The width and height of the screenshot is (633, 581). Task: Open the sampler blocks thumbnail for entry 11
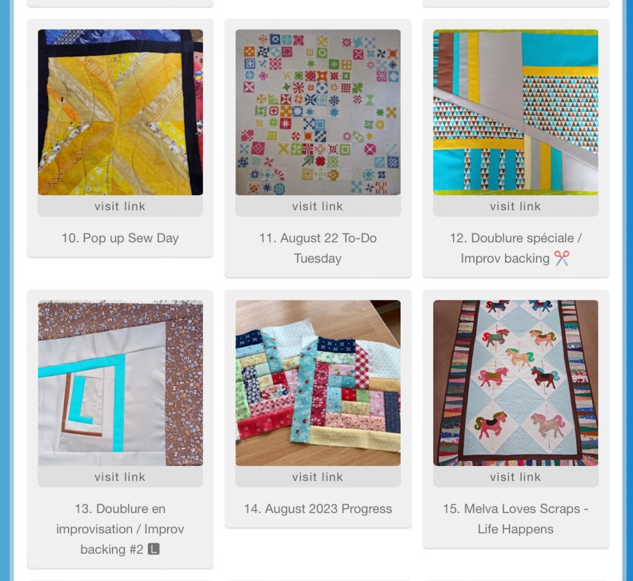318,112
